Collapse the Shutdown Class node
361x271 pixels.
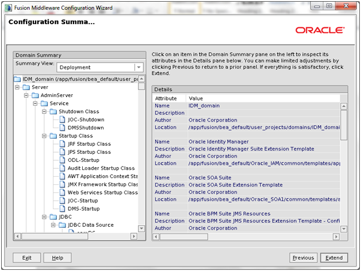[x=44, y=111]
